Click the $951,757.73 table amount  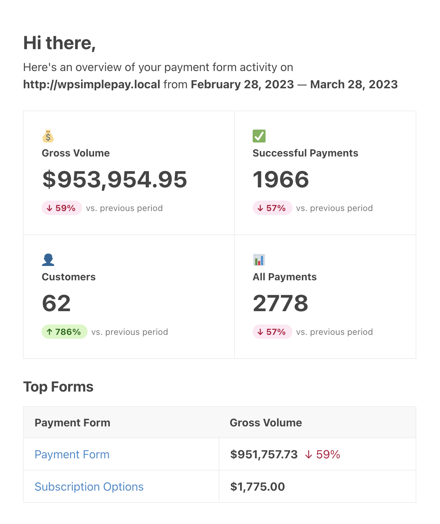pos(264,454)
